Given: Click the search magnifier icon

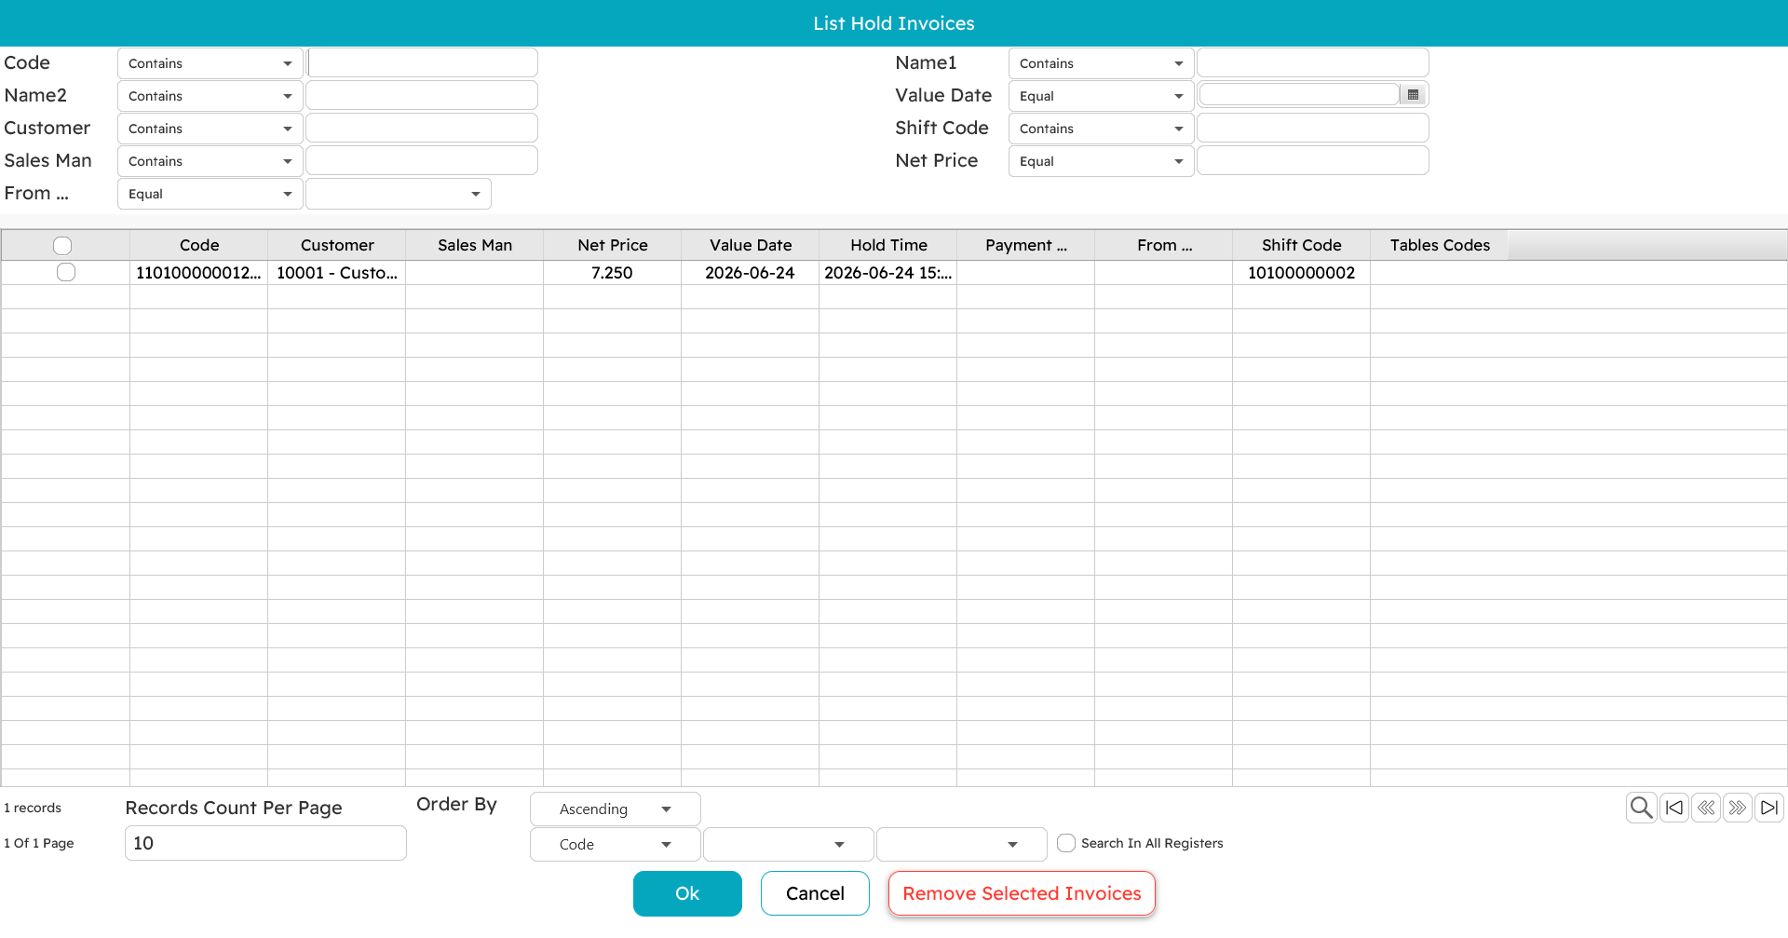Looking at the screenshot, I should (1642, 808).
